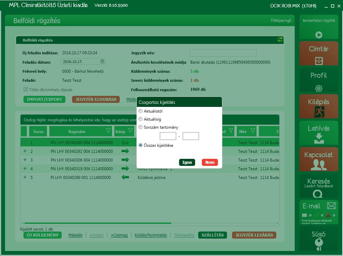Choose the Sorszám tartomány radio option
This screenshot has height=256, width=343.
coord(140,127)
